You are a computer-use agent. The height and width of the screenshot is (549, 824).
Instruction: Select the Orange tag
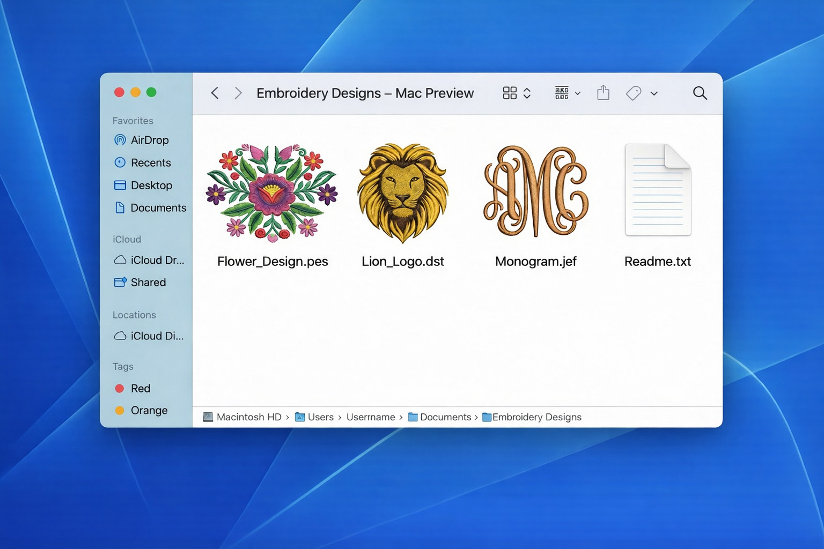[149, 410]
